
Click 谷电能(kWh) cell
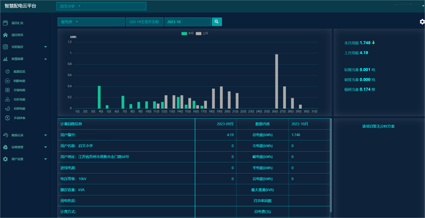(x=262, y=179)
